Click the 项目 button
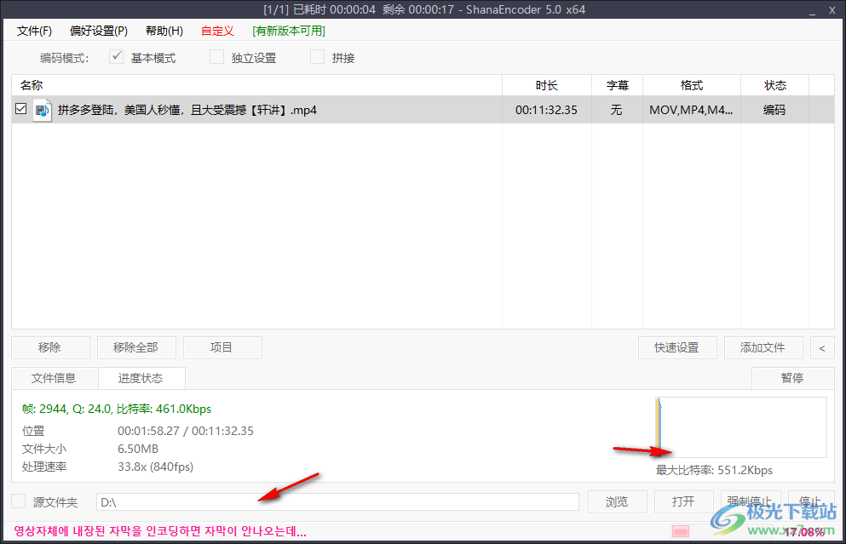Image resolution: width=846 pixels, height=544 pixels. pyautogui.click(x=222, y=347)
